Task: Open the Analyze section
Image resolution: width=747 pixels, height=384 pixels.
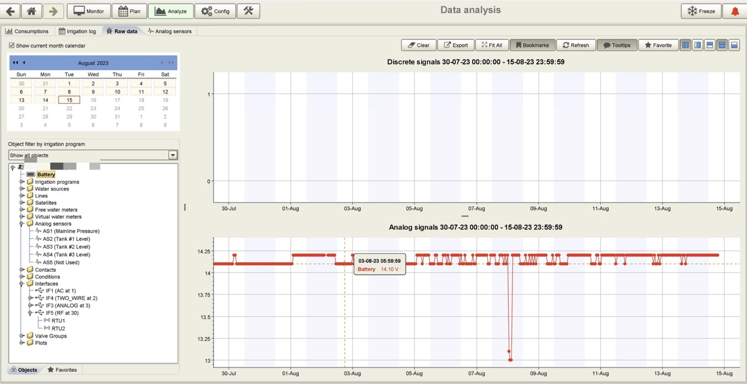Action: point(170,11)
